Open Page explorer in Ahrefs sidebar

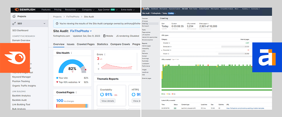[x=146, y=32]
